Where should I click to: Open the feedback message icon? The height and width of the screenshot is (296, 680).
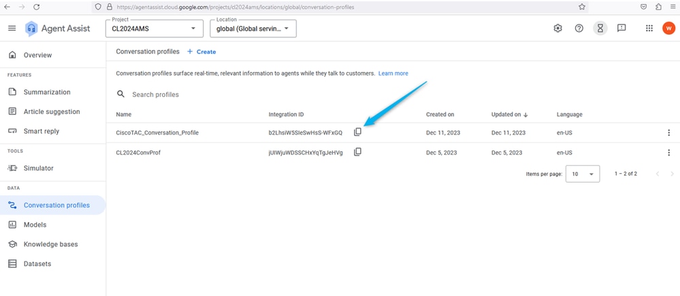pyautogui.click(x=621, y=28)
